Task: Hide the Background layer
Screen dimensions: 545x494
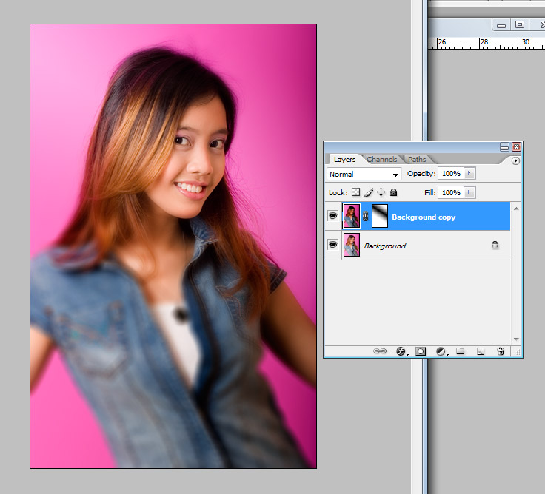Action: (333, 245)
